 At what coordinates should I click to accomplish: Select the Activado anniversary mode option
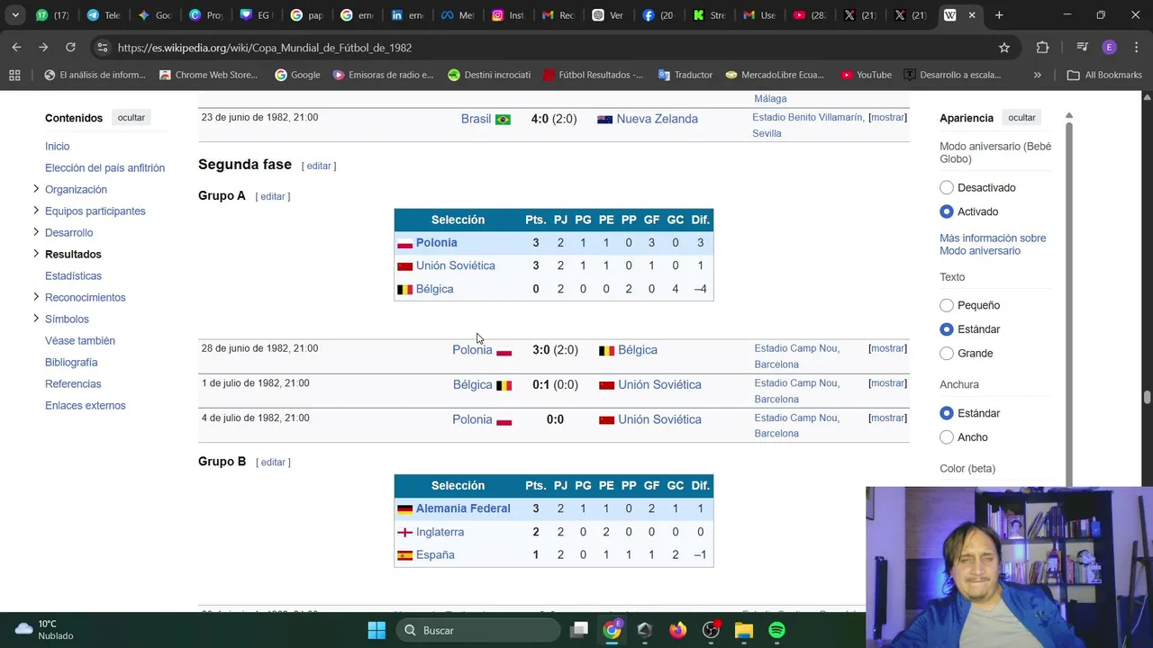point(947,211)
